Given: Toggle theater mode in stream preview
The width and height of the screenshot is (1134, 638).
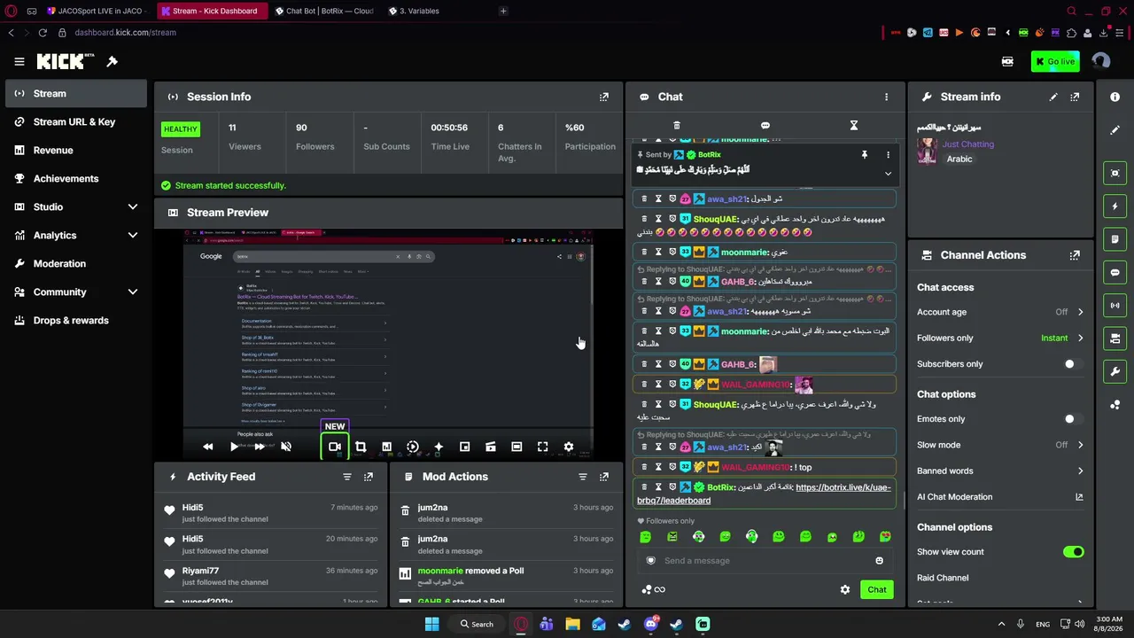Looking at the screenshot, I should coord(517,447).
